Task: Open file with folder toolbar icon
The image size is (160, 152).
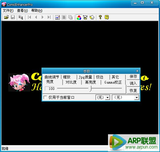Action: tap(6, 17)
